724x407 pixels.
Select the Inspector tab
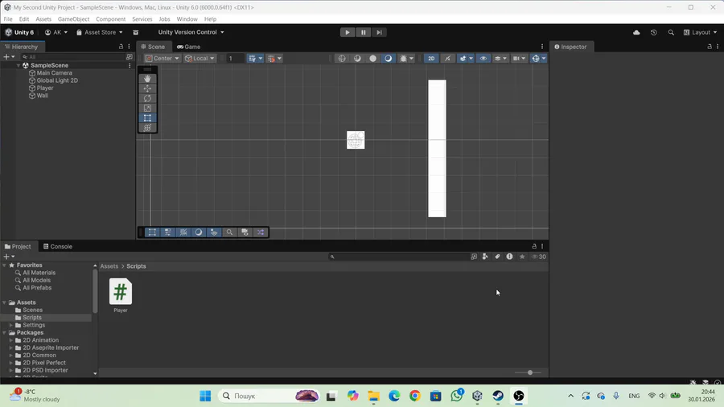click(x=570, y=47)
